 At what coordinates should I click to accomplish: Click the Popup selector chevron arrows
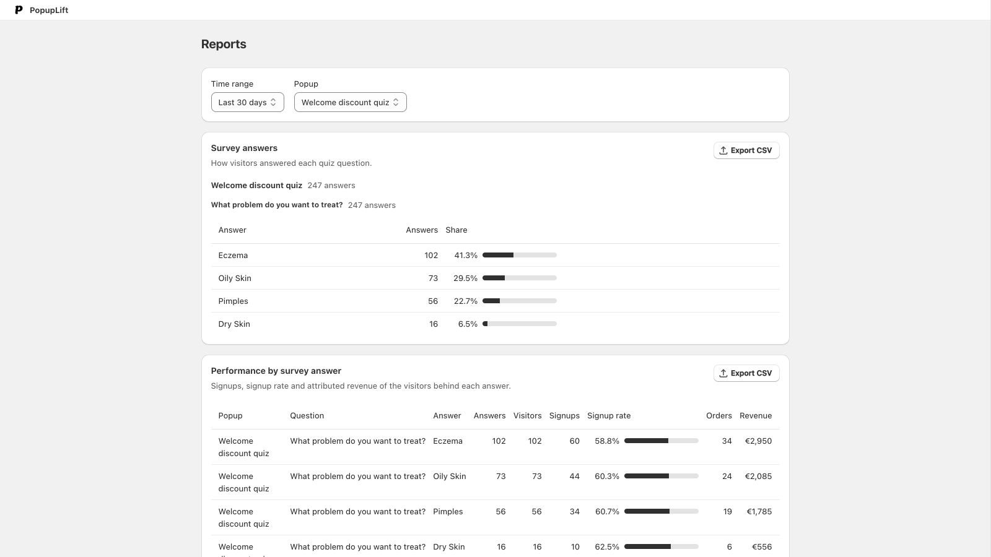click(x=396, y=102)
